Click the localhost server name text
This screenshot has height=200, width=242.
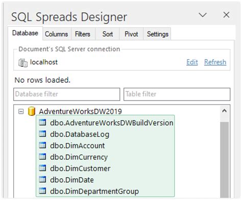point(44,62)
